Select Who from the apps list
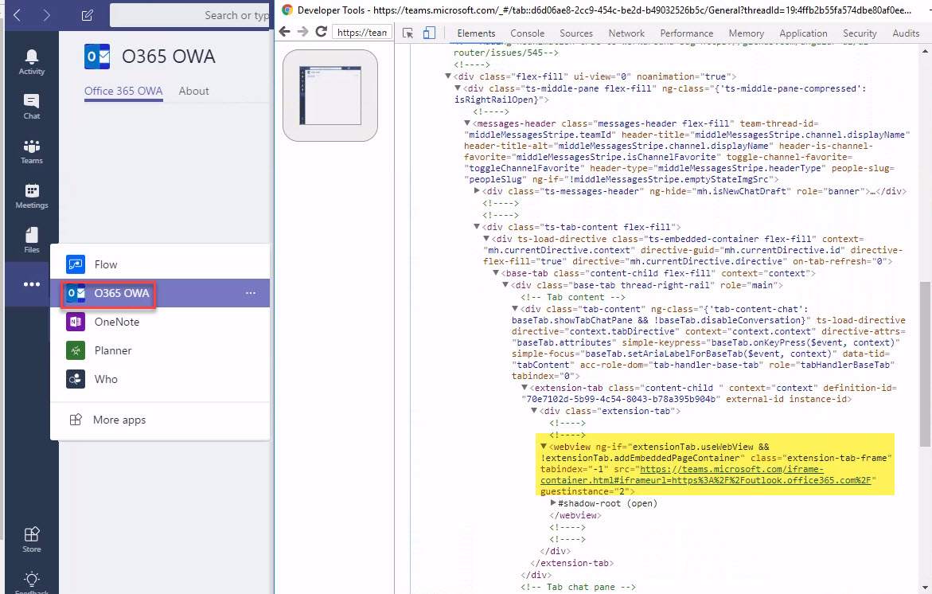Screen dimensions: 932x594 tap(161, 379)
